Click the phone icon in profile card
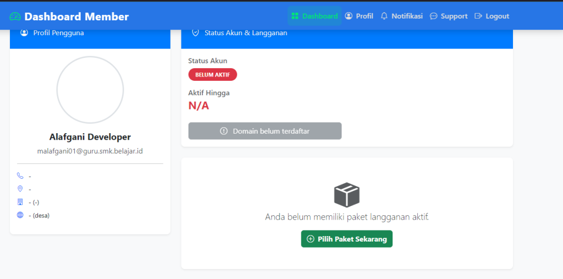The image size is (563, 279). 20,176
